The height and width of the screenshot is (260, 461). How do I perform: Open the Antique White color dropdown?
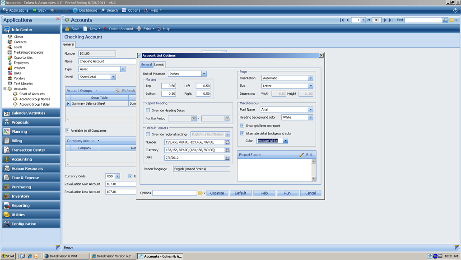(x=285, y=141)
